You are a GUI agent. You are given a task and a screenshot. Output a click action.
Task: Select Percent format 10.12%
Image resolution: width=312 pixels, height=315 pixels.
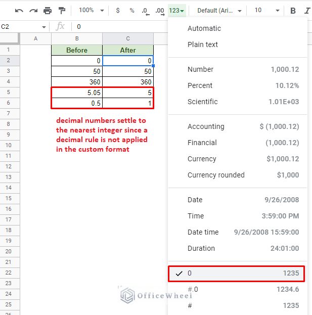(x=238, y=85)
